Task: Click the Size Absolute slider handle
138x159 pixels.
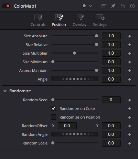Action: point(97,36)
